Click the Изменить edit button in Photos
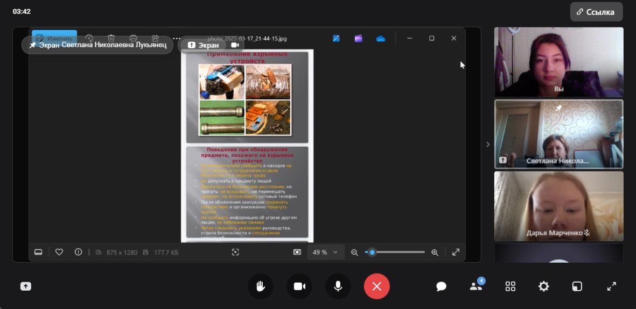The image size is (636, 309). [x=54, y=38]
